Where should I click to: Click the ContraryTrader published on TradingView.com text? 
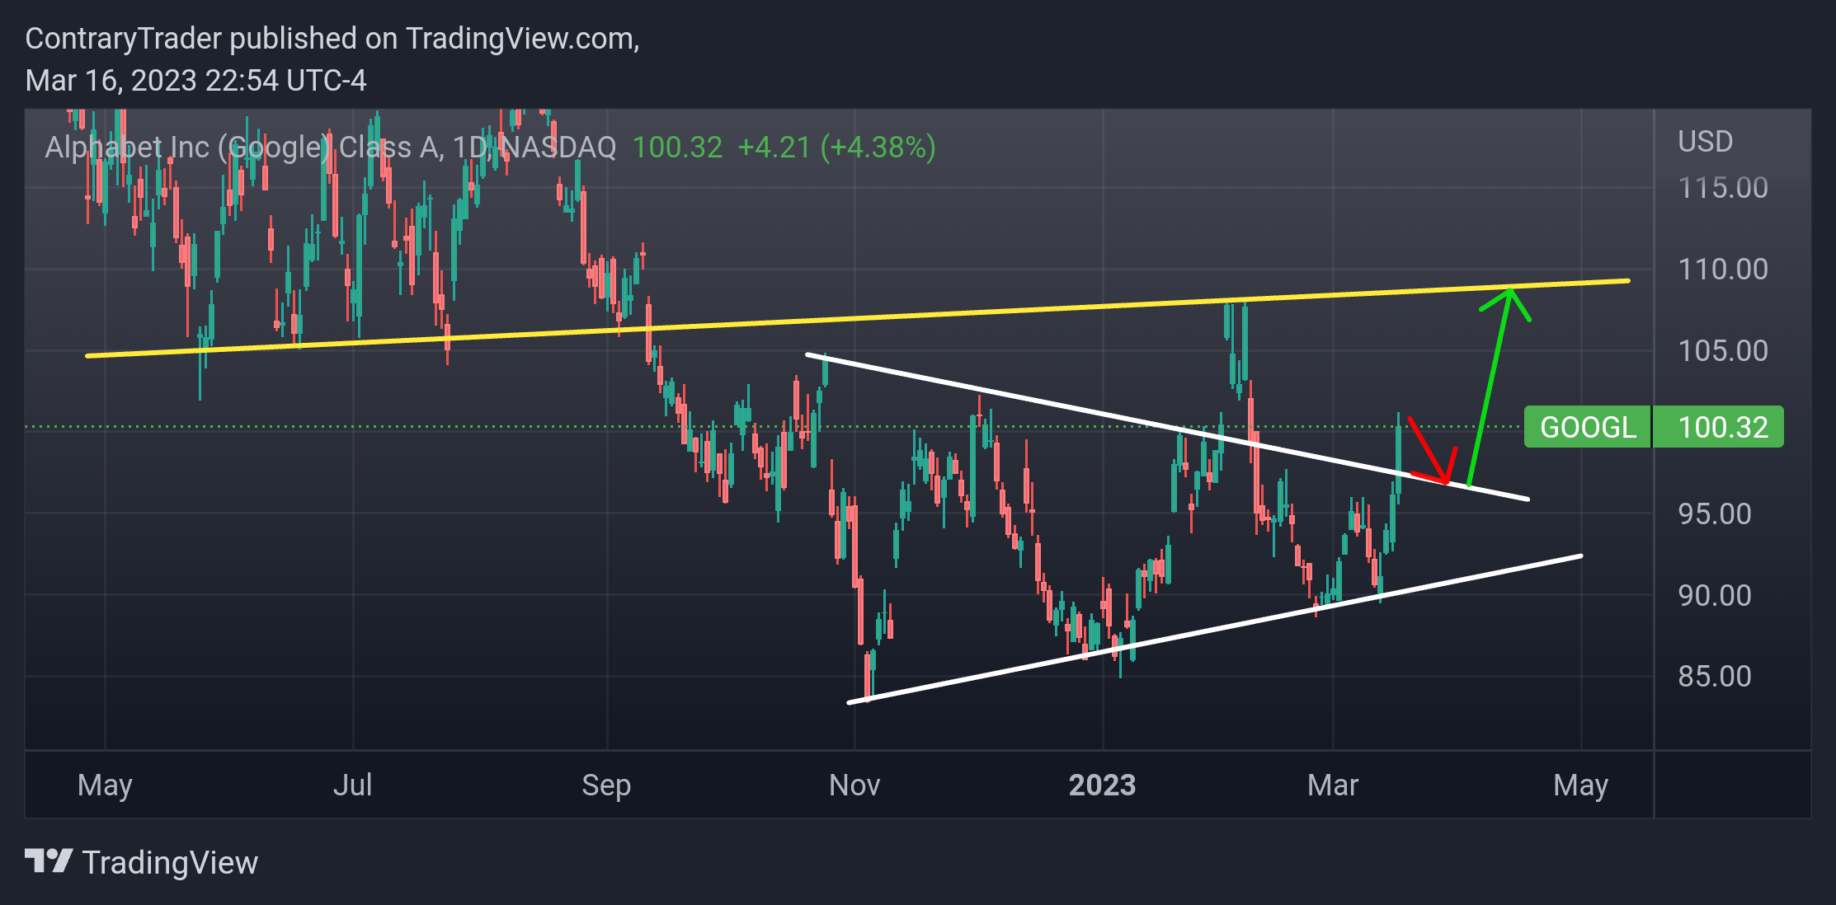tap(332, 39)
